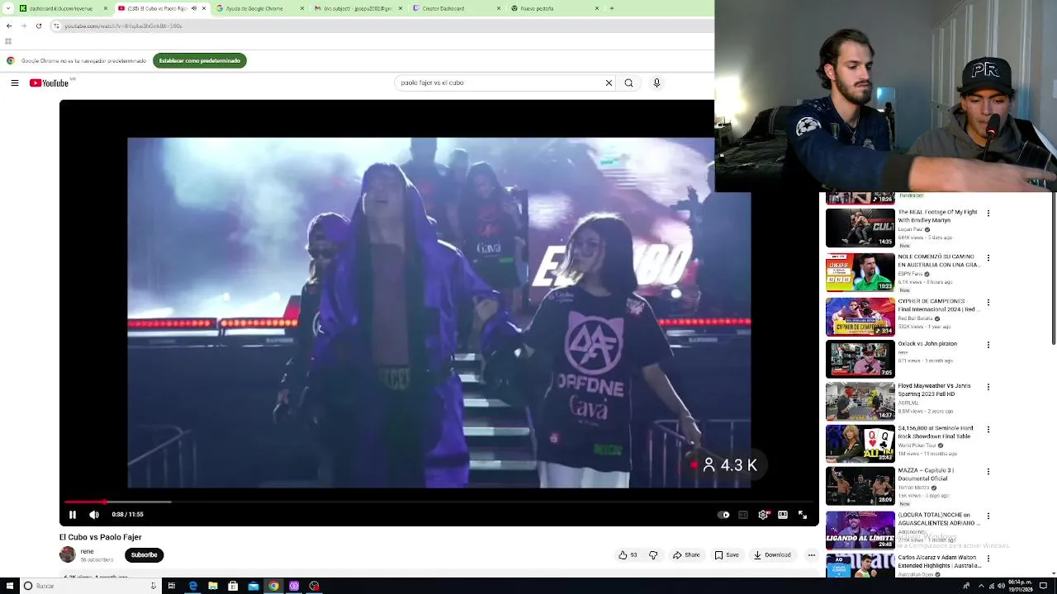
Task: Open player settings gear icon
Action: point(763,515)
